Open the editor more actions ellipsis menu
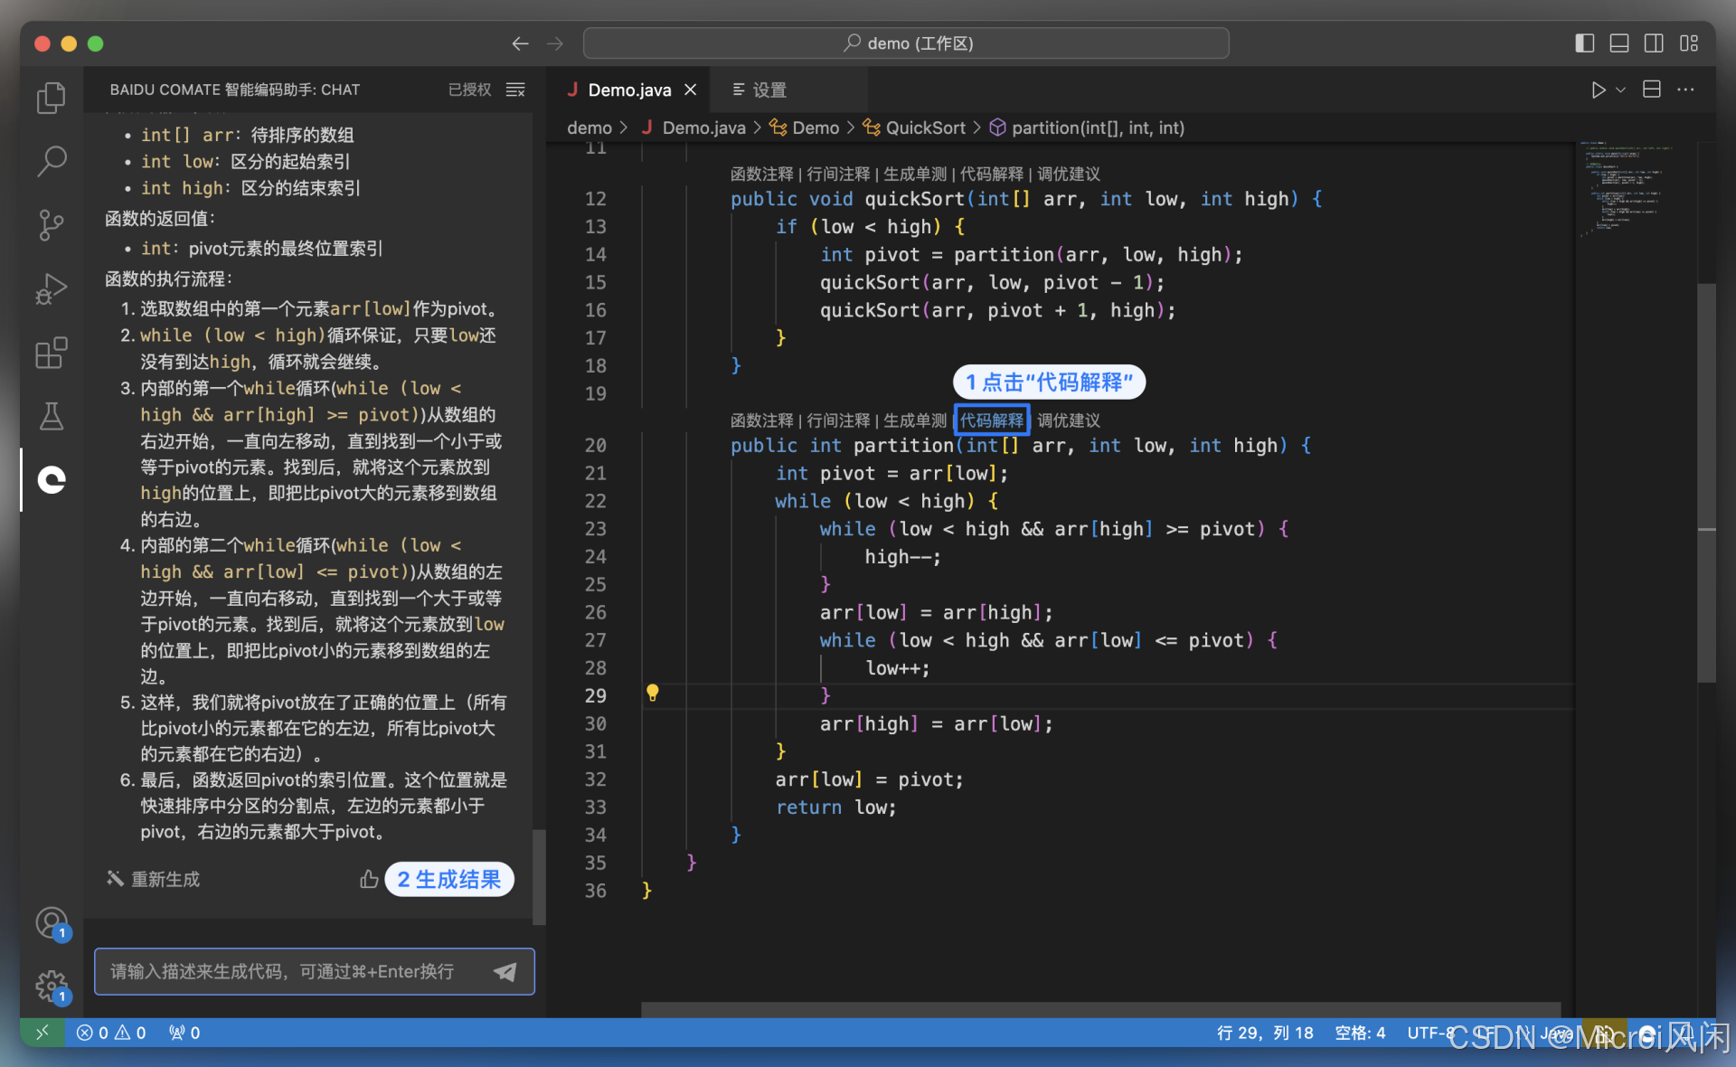The height and width of the screenshot is (1067, 1736). 1685,90
